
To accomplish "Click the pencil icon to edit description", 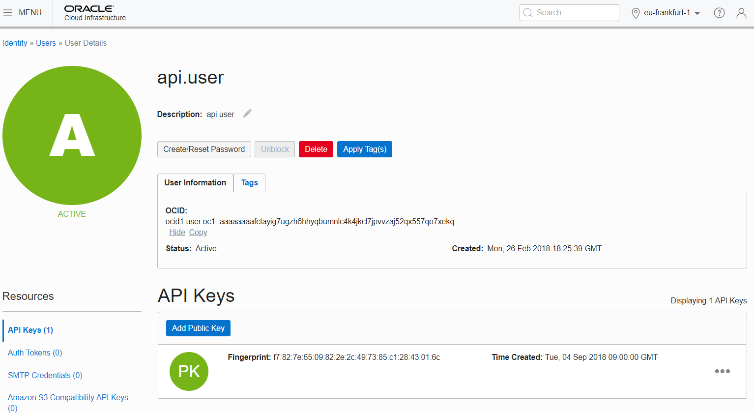I will [247, 113].
